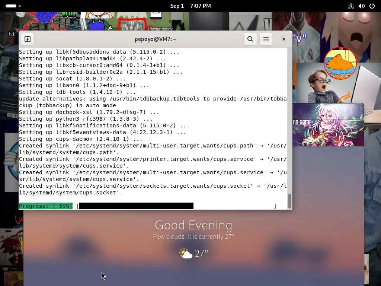Click the multi-user.target.wants cups.service symlink line

coord(153,176)
